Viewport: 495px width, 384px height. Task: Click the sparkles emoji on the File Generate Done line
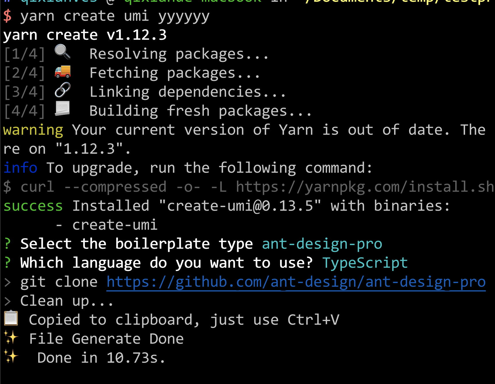[x=11, y=337]
